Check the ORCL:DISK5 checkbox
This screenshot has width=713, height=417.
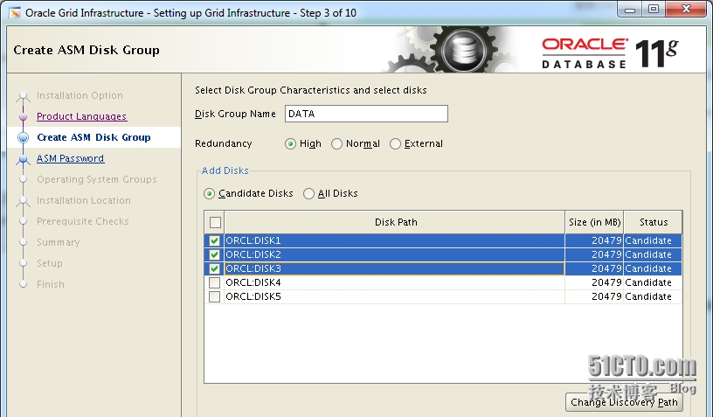tap(214, 297)
